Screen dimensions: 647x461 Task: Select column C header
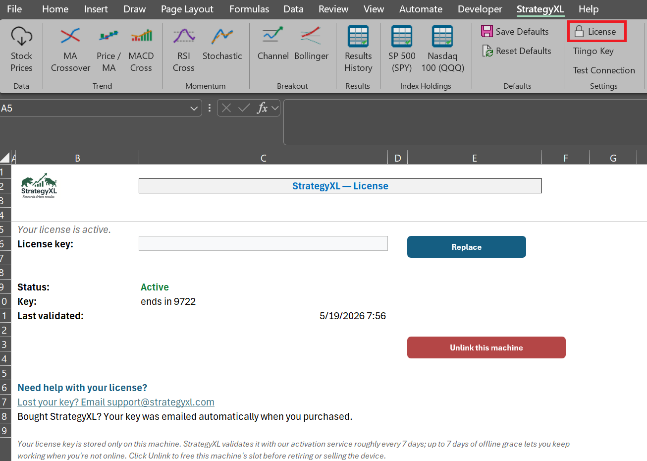click(x=264, y=158)
